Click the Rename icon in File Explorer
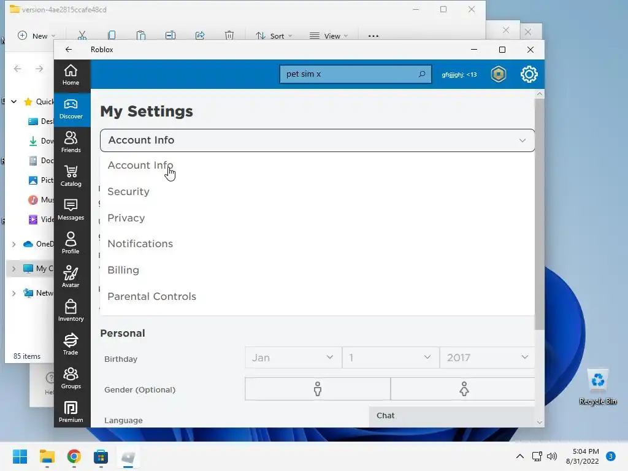 pyautogui.click(x=170, y=36)
